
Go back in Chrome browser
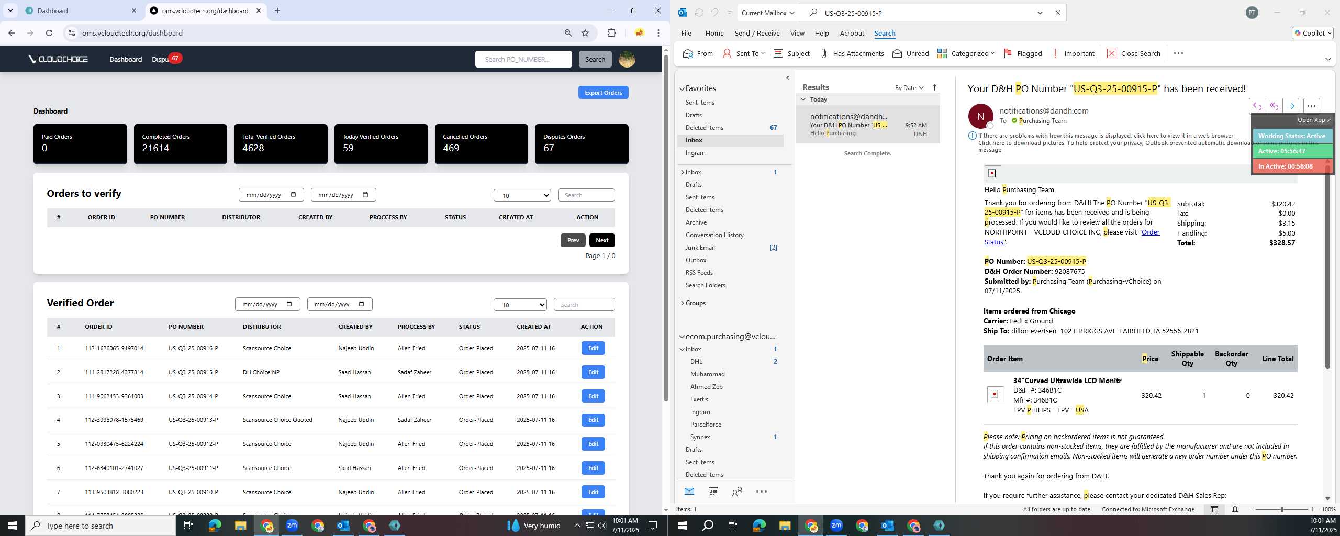click(x=12, y=33)
